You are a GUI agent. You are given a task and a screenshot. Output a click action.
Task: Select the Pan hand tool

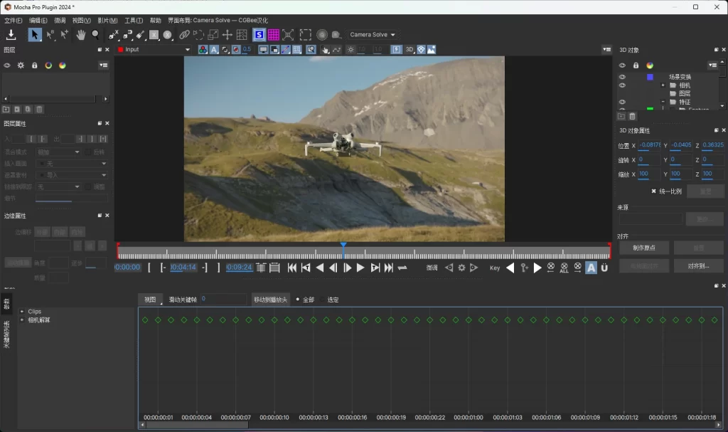pos(81,34)
